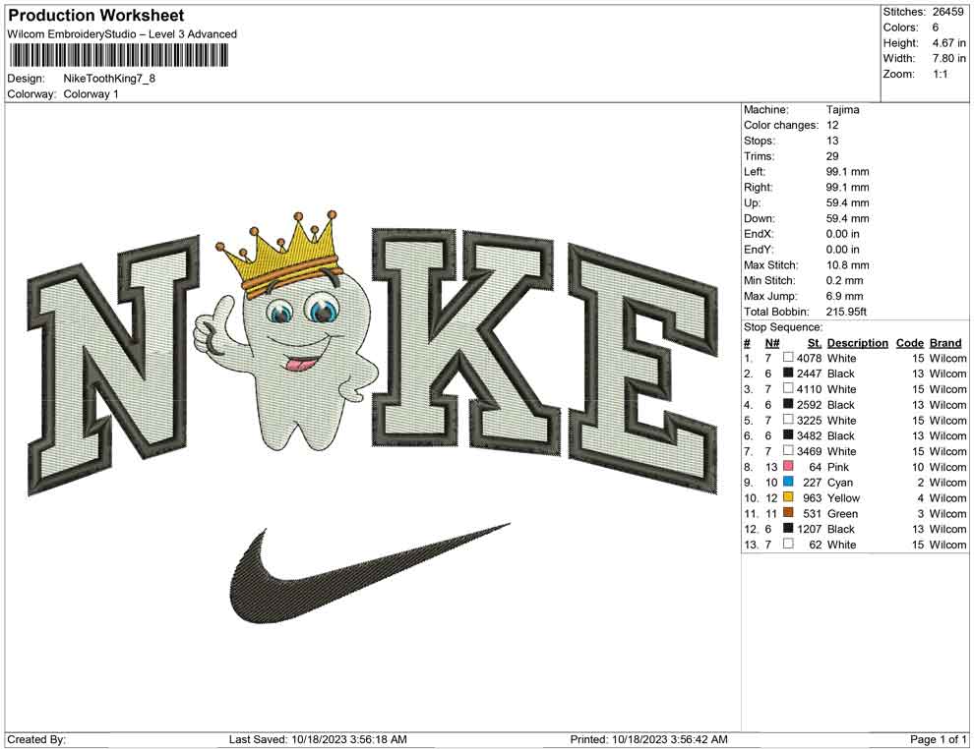The width and height of the screenshot is (974, 749).
Task: Click the St. column header
Action: pyautogui.click(x=815, y=342)
